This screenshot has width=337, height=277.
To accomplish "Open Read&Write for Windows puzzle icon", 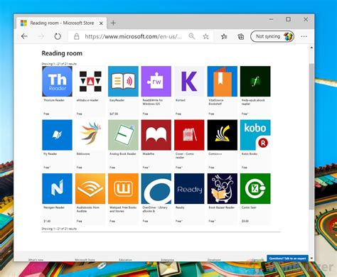I will pos(156,81).
